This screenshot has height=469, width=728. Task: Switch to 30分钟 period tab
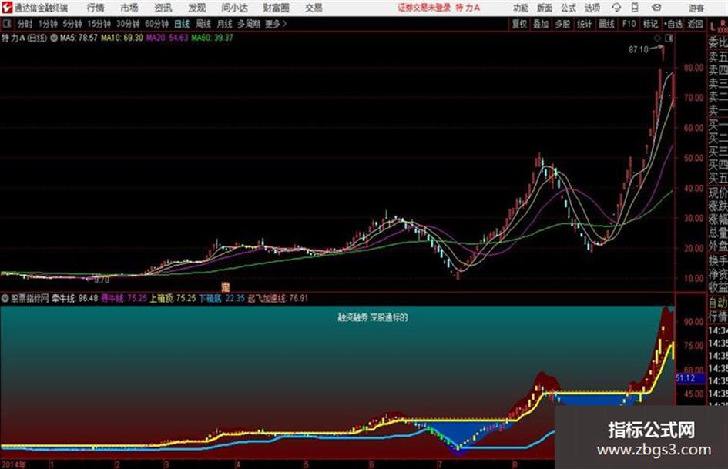click(128, 24)
